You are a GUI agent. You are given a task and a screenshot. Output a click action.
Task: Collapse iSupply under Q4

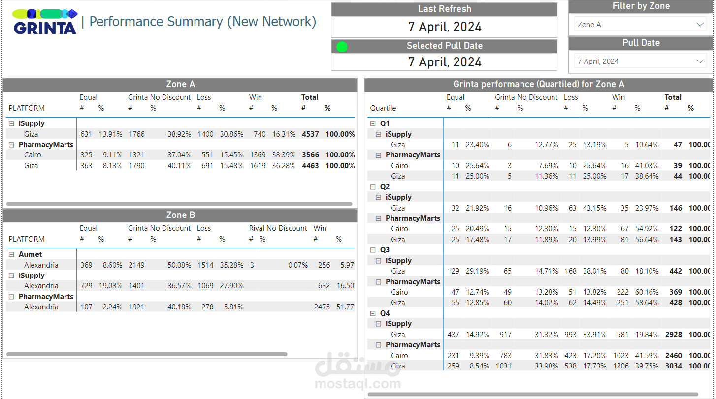[x=378, y=324]
